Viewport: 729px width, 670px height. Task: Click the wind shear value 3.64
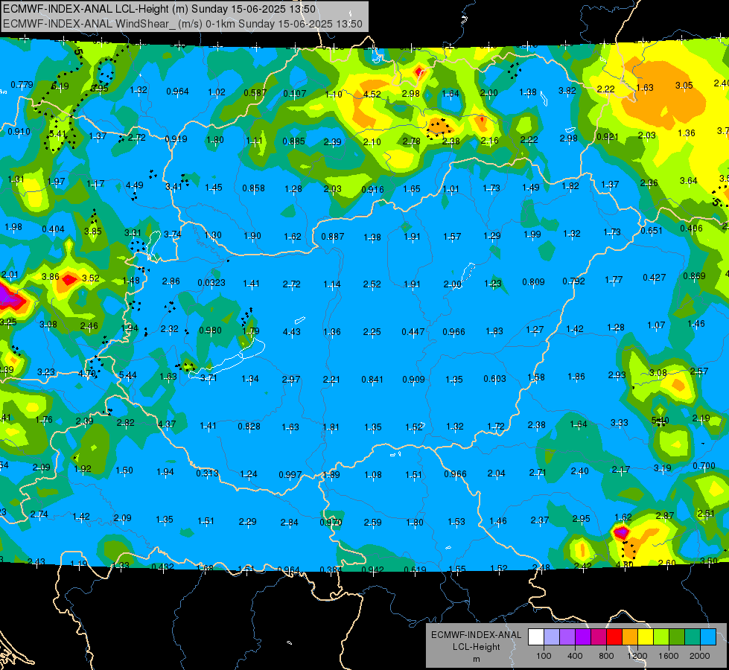(689, 181)
